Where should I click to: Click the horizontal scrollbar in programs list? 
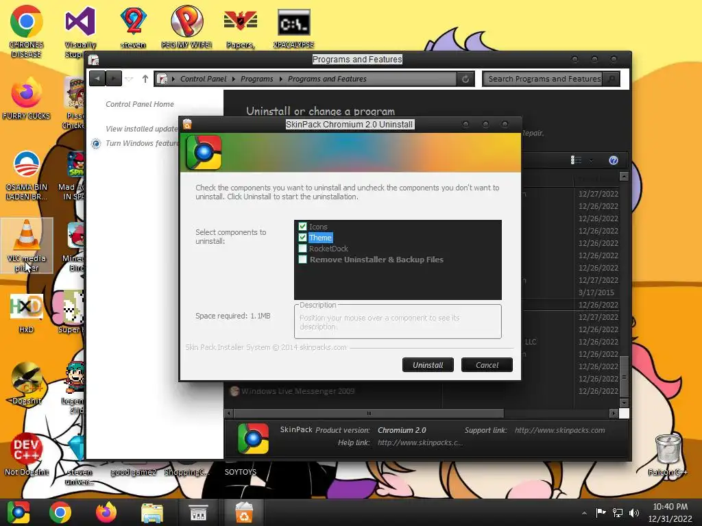[369, 413]
